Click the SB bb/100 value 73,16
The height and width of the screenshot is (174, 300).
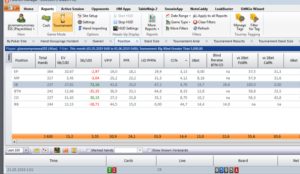click(95, 85)
